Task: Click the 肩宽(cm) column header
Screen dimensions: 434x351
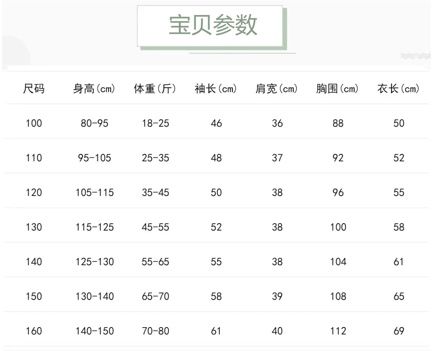Action: click(x=277, y=89)
